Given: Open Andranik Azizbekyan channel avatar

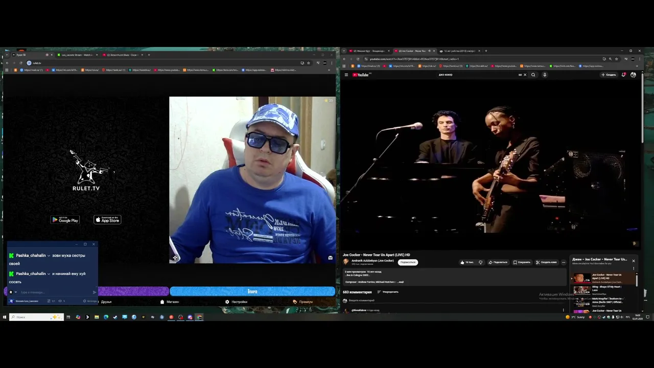Looking at the screenshot, I should coord(346,261).
